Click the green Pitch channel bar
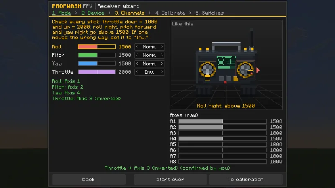The height and width of the screenshot is (188, 335). click(97, 55)
